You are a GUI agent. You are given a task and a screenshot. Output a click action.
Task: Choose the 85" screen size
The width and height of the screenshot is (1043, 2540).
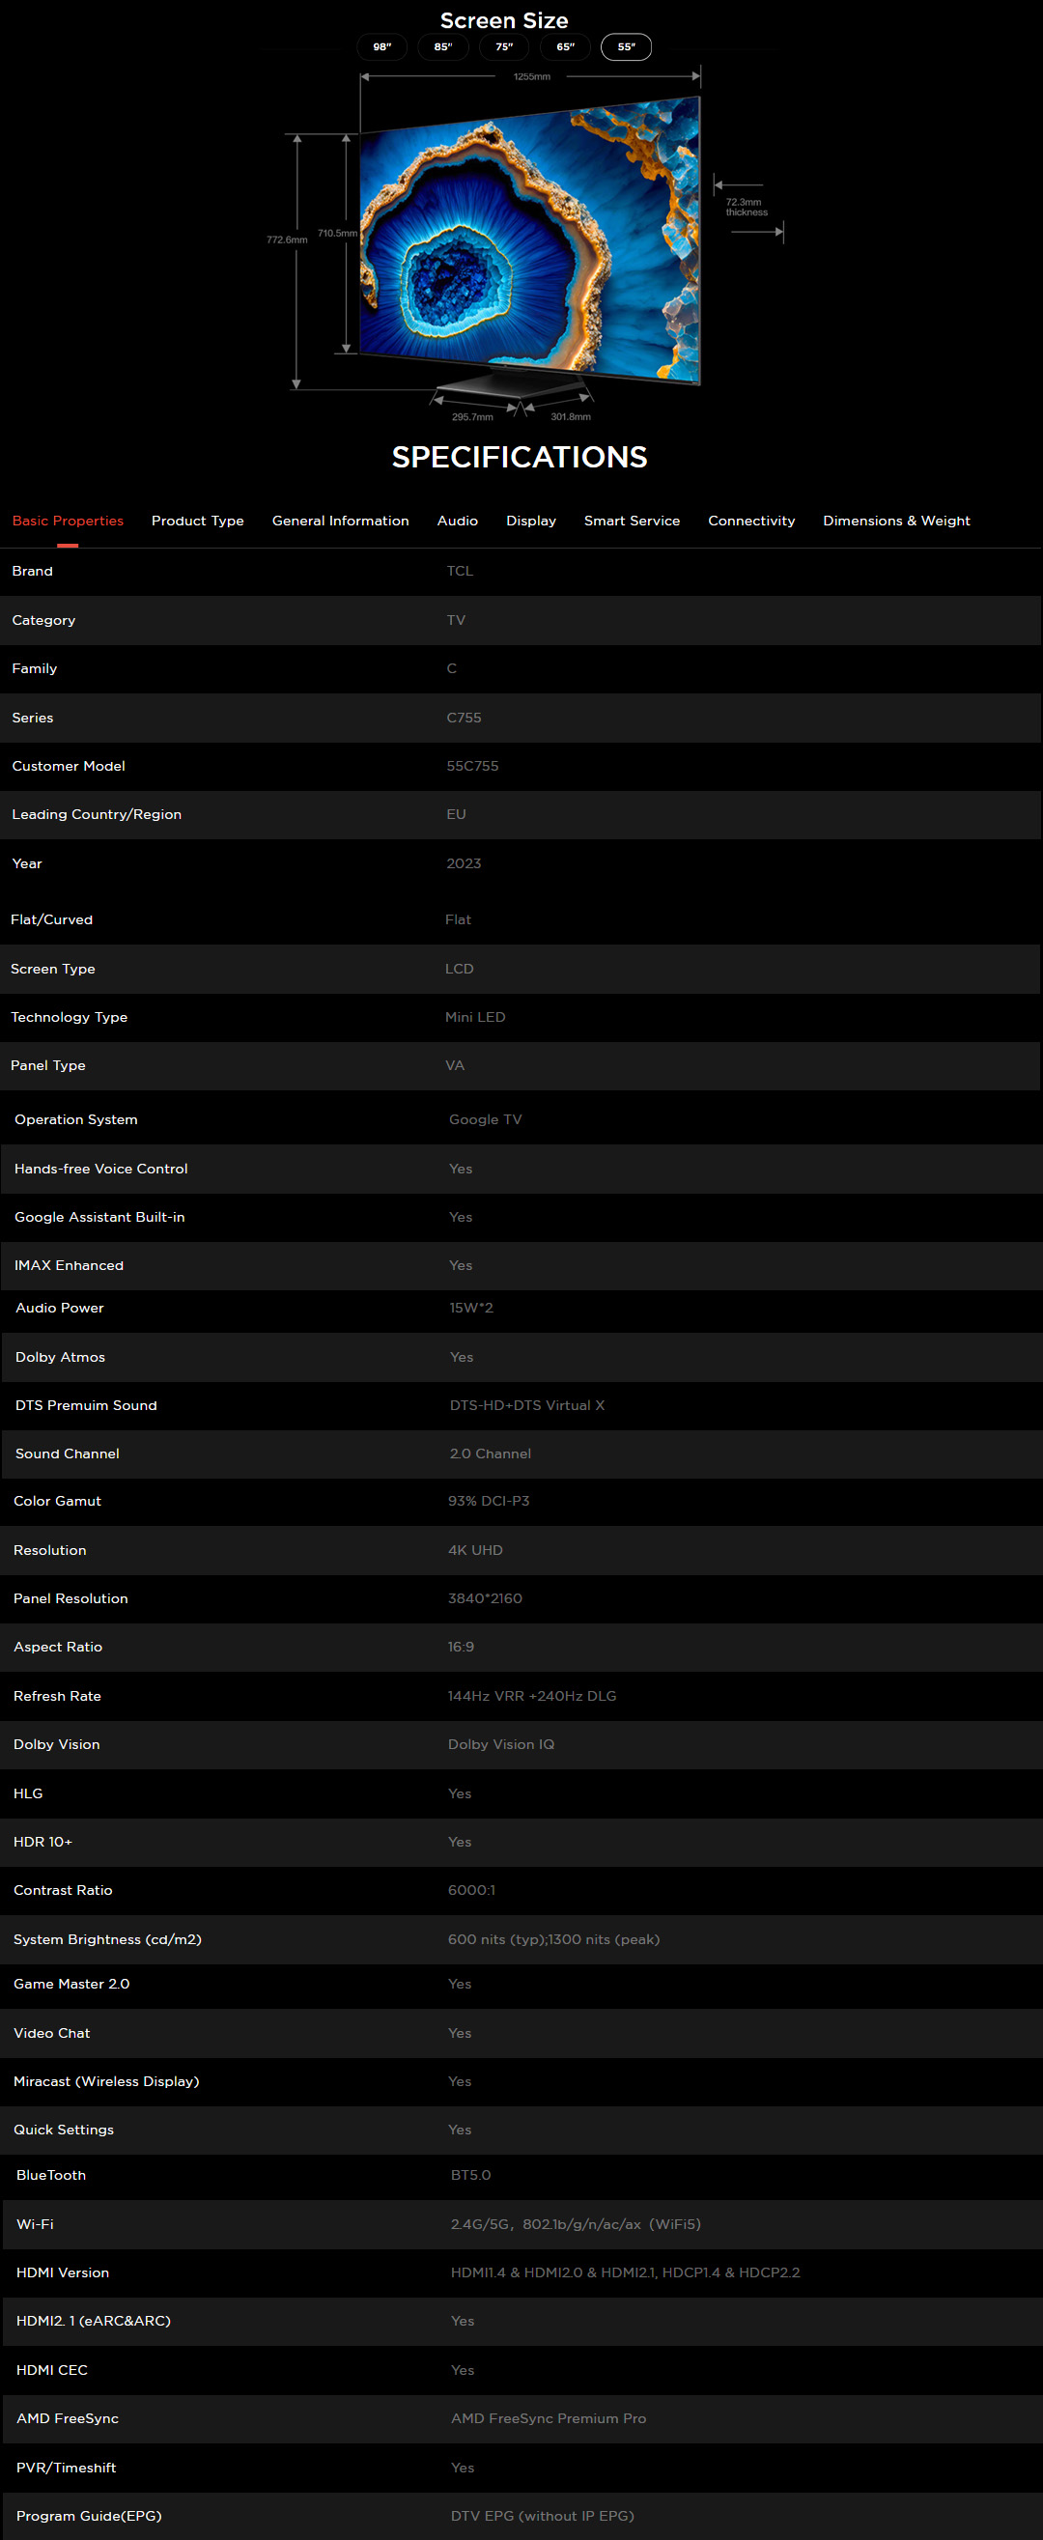pyautogui.click(x=442, y=46)
